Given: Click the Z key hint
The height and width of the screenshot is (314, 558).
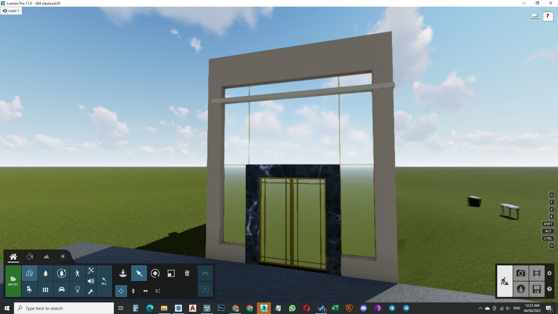Looking at the screenshot, I should (551, 209).
